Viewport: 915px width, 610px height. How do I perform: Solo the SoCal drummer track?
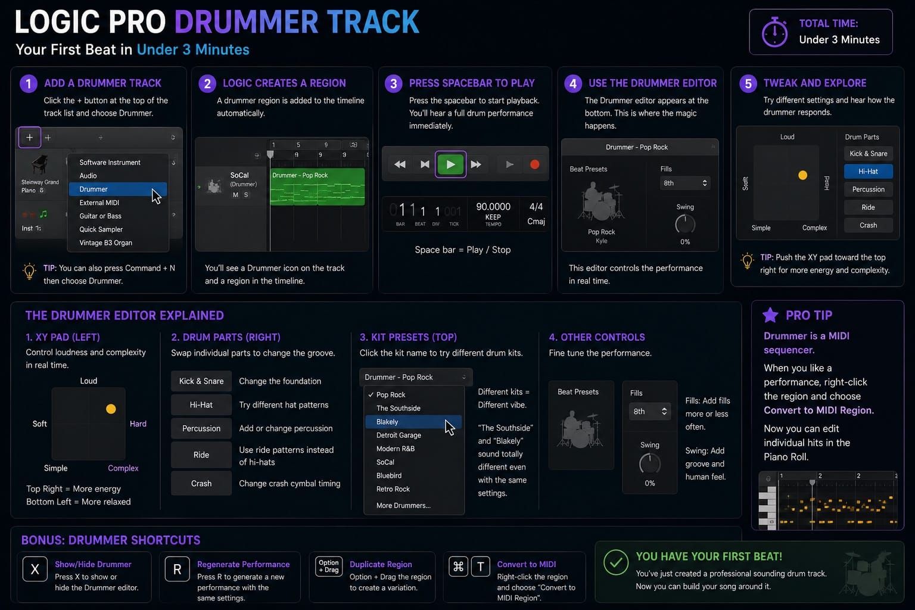click(x=246, y=195)
